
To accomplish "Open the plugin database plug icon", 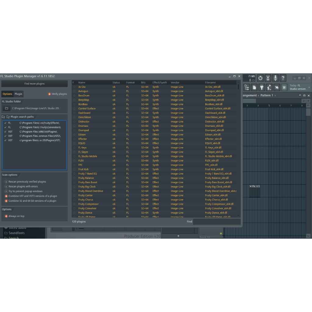I will (x=261, y=88).
